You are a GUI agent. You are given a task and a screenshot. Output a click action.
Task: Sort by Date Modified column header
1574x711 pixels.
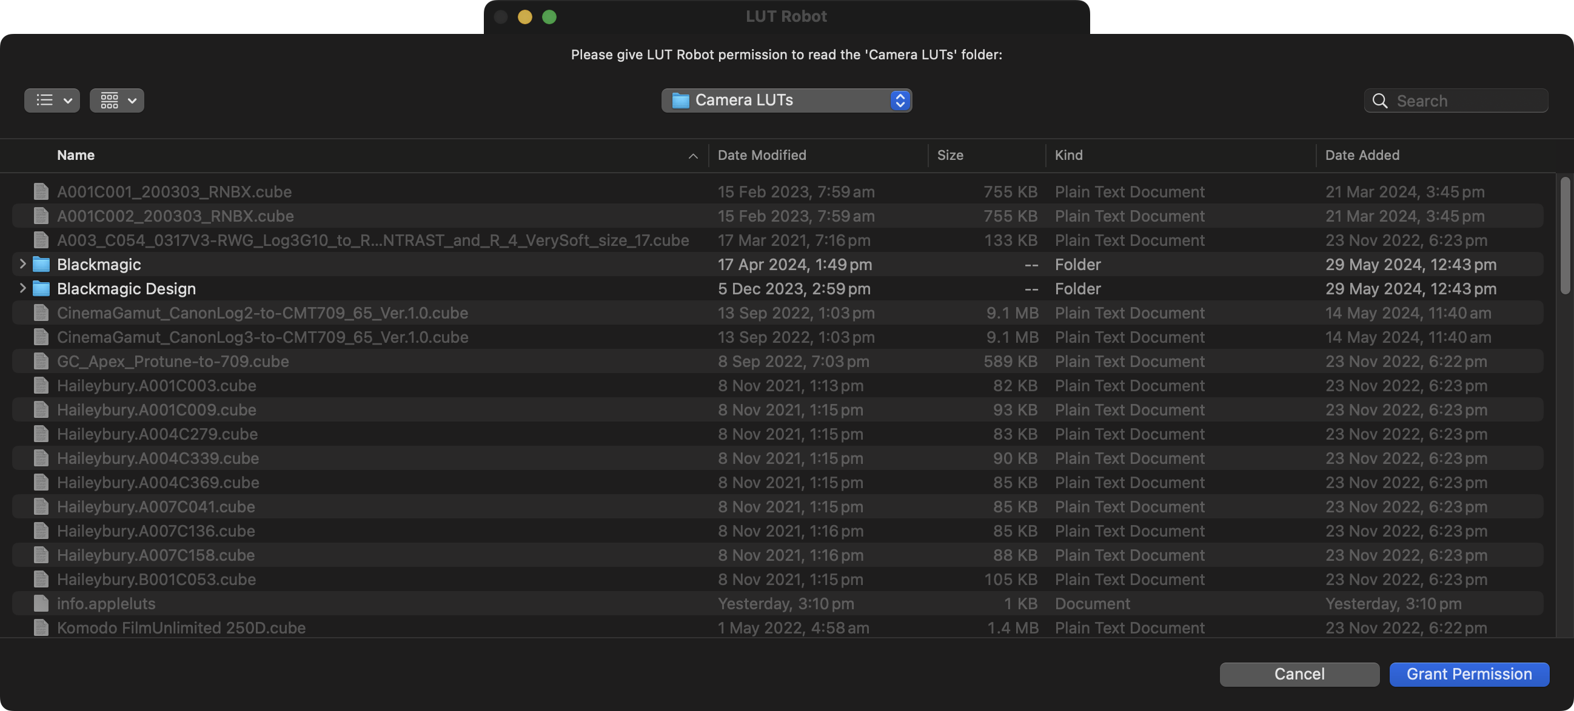(x=762, y=155)
